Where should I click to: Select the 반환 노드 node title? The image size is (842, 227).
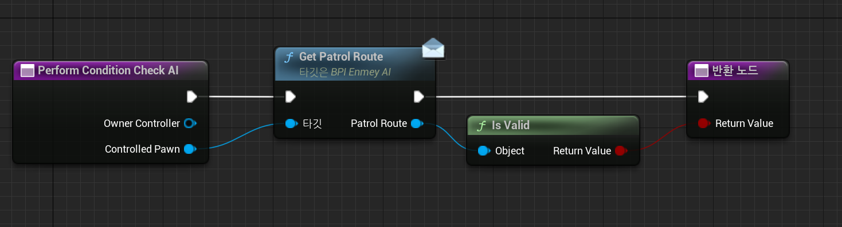pyautogui.click(x=735, y=70)
